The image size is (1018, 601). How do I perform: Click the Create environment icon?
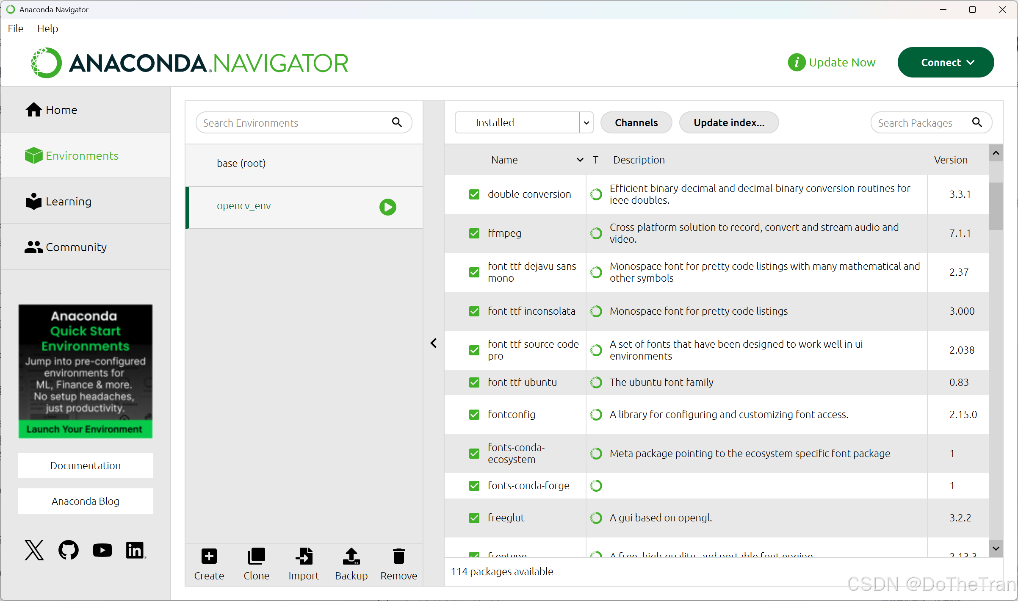(x=209, y=557)
